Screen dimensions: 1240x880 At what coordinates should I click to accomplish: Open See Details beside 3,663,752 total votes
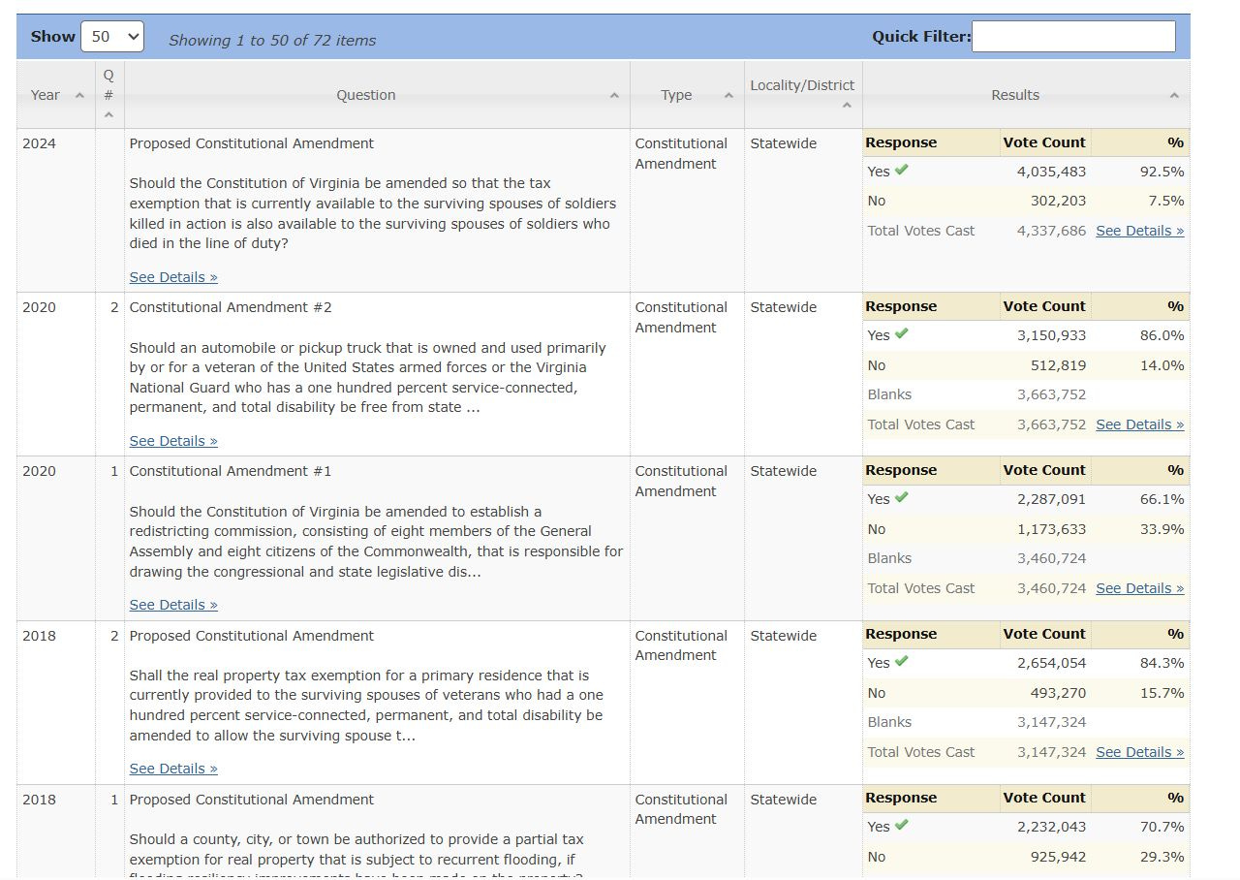click(1139, 424)
